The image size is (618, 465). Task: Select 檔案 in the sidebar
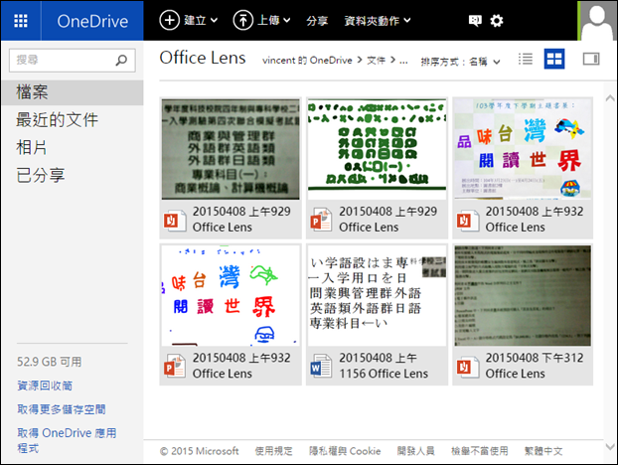(x=73, y=92)
